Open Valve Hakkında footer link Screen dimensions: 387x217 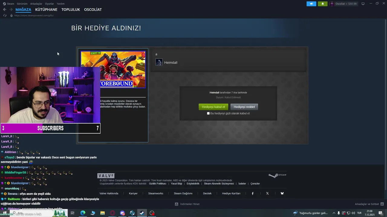tap(109, 193)
